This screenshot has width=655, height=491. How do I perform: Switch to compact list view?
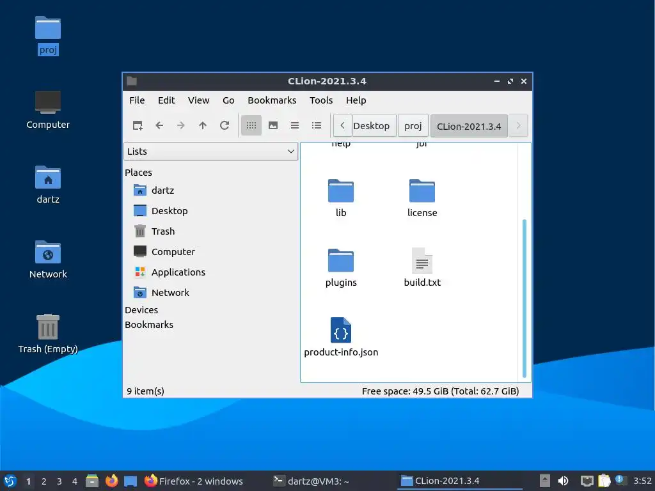pyautogui.click(x=295, y=125)
